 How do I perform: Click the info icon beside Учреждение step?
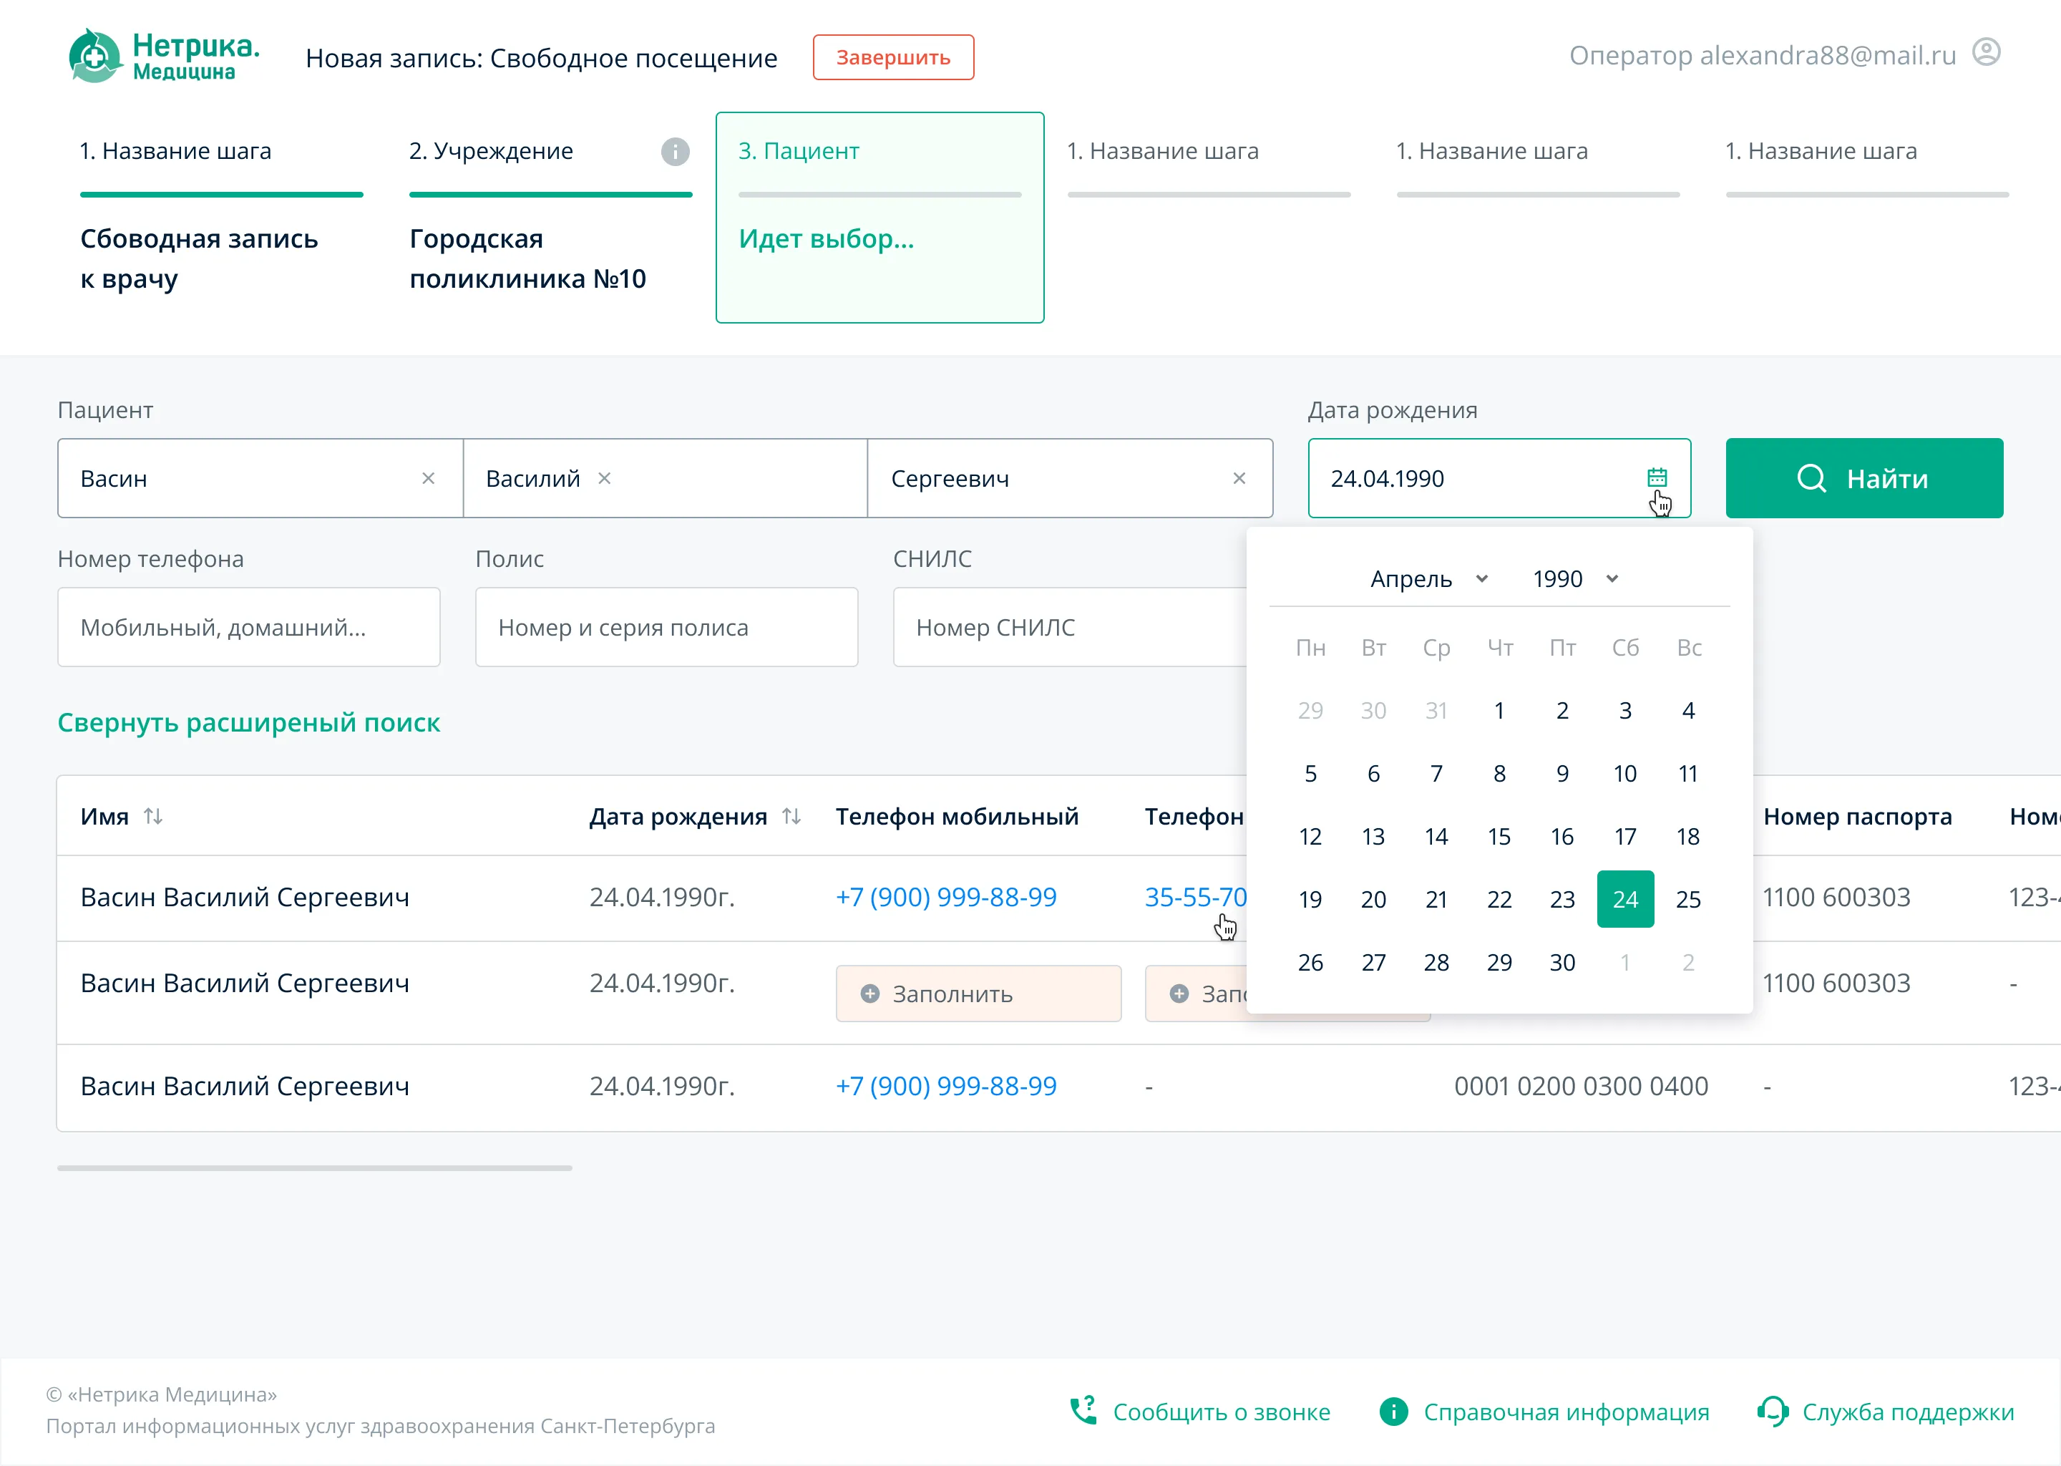[x=675, y=152]
